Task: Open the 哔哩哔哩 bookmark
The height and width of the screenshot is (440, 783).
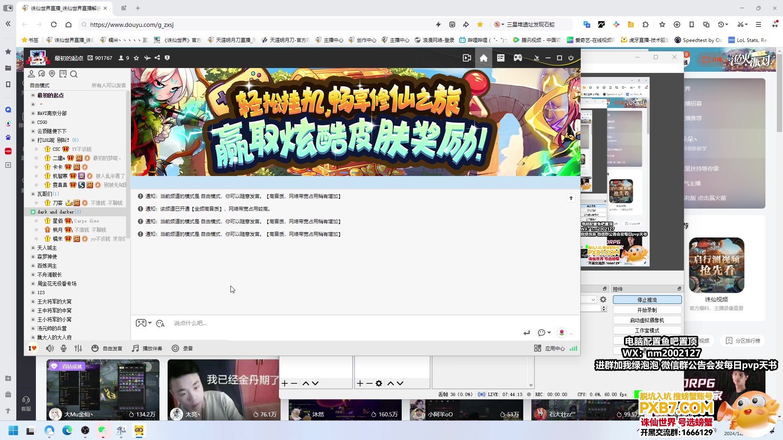Action: (483, 40)
